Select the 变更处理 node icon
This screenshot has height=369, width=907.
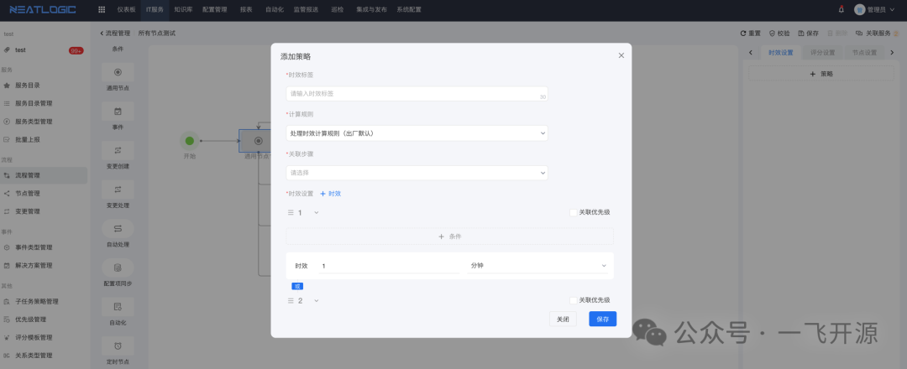(x=118, y=190)
